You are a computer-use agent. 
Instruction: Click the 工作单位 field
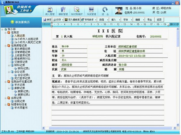(140, 47)
